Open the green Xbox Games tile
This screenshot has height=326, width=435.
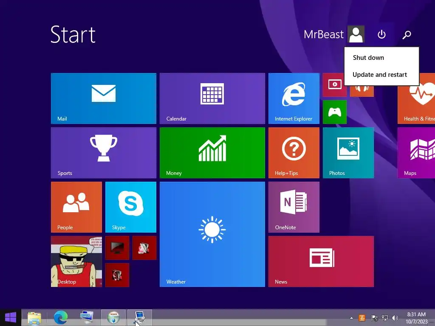tap(335, 112)
